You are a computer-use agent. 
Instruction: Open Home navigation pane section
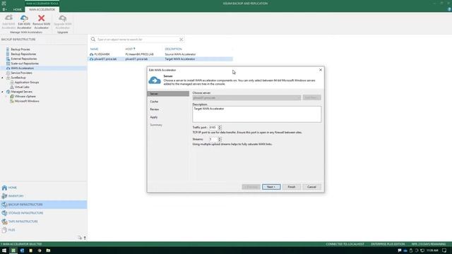point(43,188)
